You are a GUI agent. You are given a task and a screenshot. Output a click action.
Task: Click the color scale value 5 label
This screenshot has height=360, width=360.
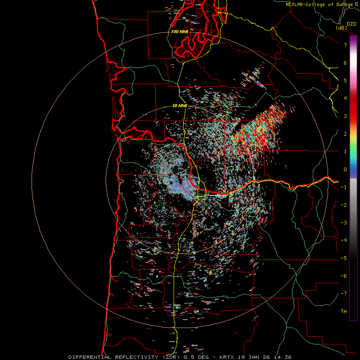click(x=345, y=80)
